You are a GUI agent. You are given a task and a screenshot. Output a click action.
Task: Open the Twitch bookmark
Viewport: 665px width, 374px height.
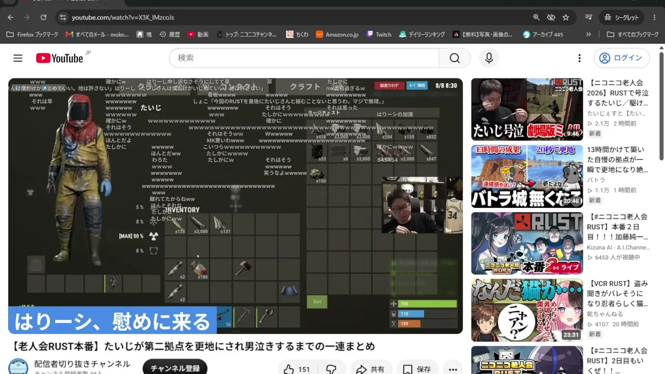pyautogui.click(x=379, y=34)
